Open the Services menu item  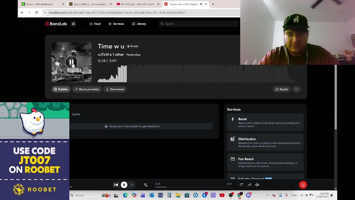[116, 24]
